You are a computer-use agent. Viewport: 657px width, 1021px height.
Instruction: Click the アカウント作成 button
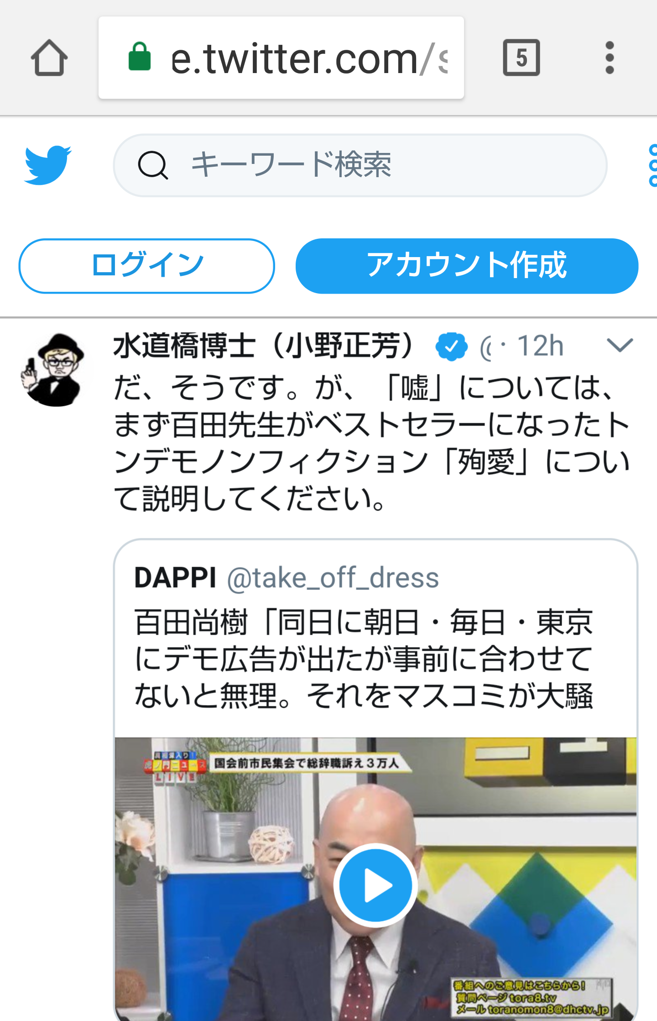point(467,266)
